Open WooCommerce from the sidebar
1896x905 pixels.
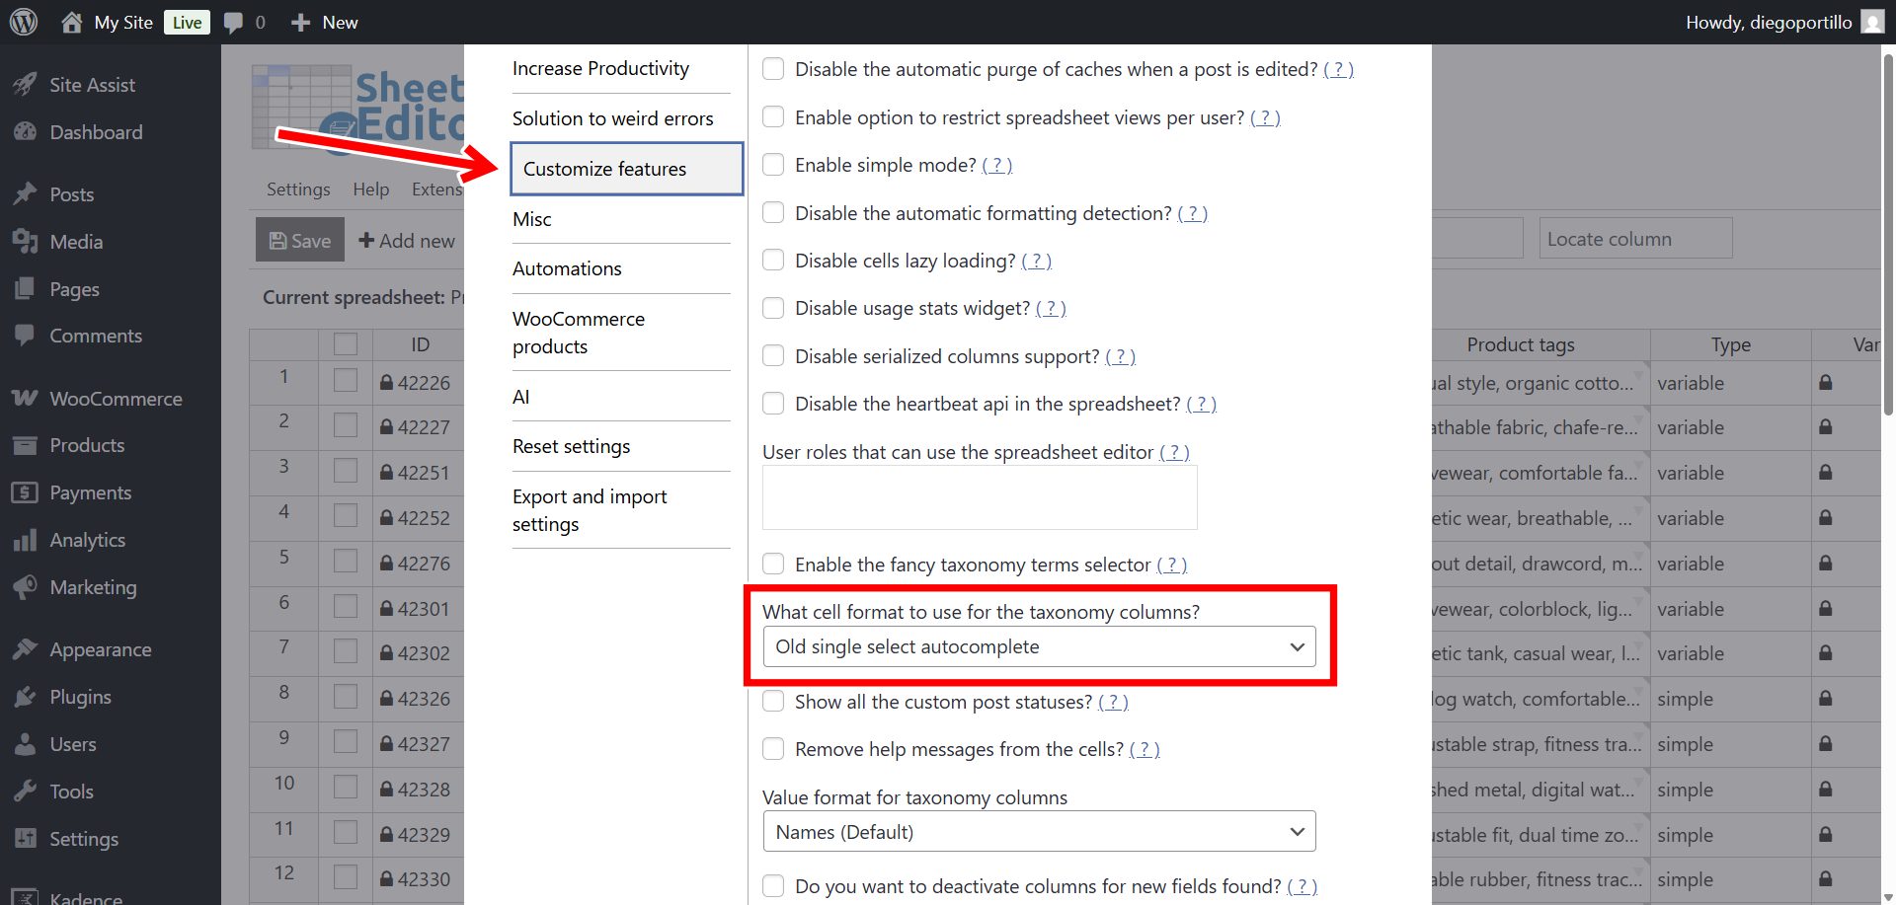[x=116, y=399]
